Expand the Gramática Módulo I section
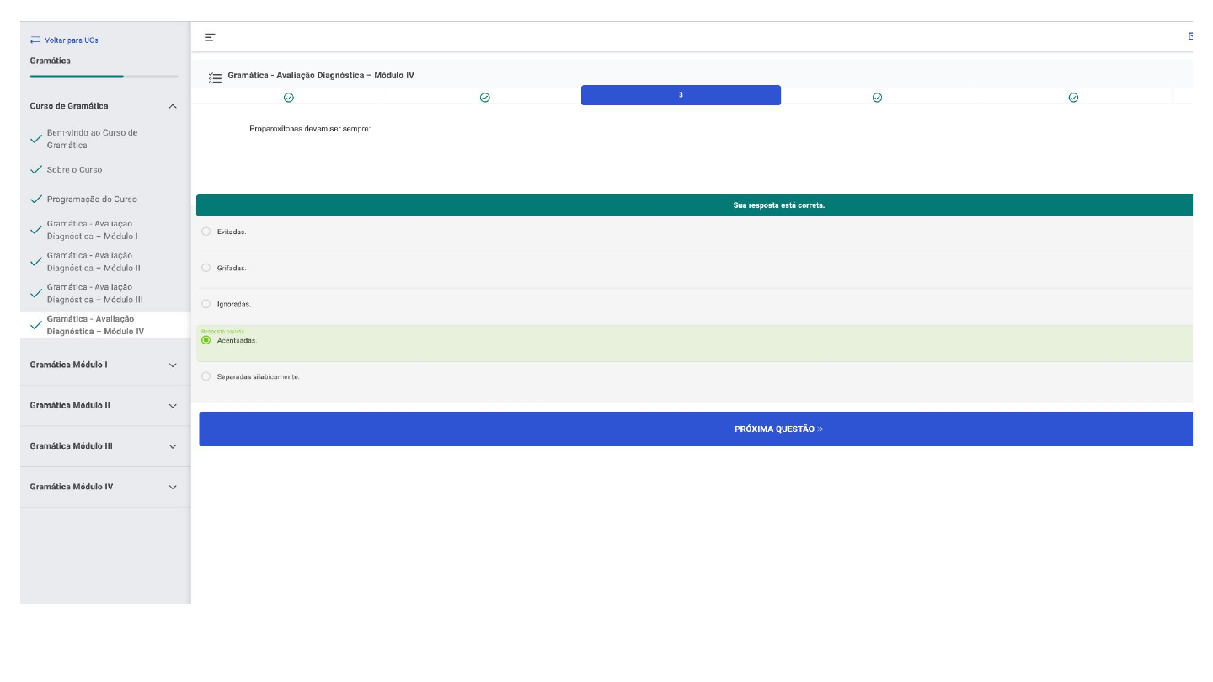 (x=173, y=365)
